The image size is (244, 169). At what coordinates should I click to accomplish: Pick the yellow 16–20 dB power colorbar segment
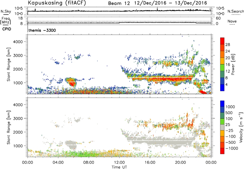pyautogui.click(x=222, y=61)
